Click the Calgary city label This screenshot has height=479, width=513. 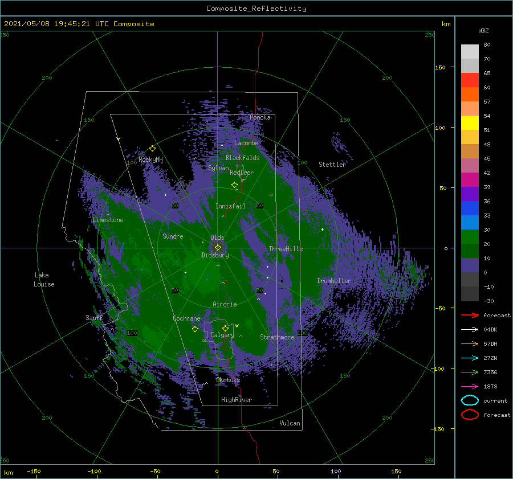tap(222, 335)
